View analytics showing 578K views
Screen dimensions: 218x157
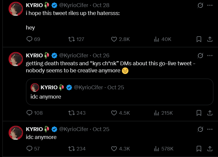pos(157,149)
